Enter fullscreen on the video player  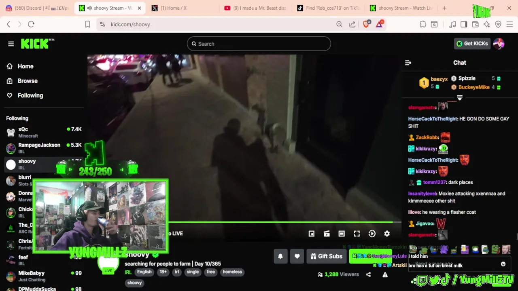coord(357,234)
